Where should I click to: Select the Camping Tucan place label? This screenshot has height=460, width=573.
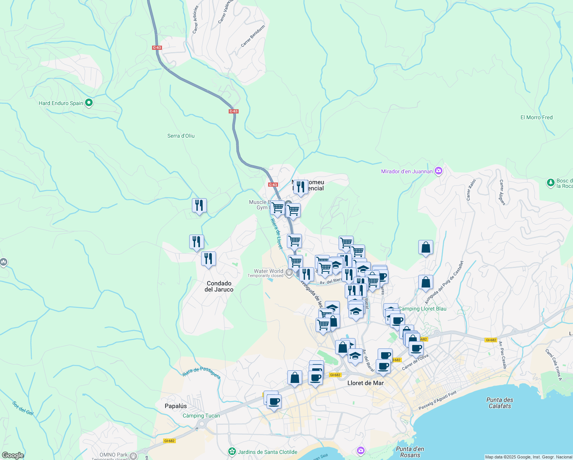tap(201, 416)
